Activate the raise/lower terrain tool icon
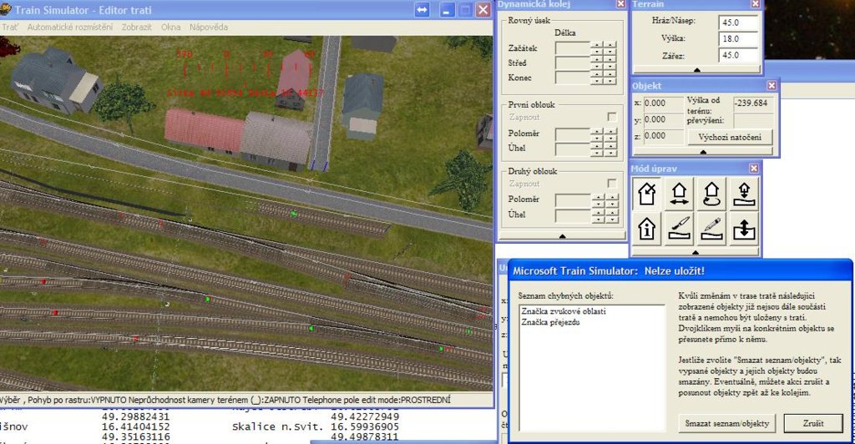The height and width of the screenshot is (444, 855). [x=744, y=228]
